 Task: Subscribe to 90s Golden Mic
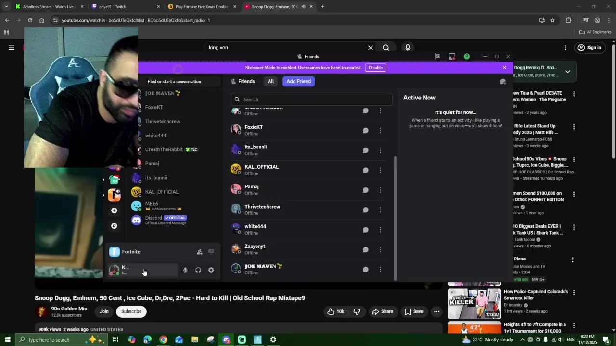(131, 311)
